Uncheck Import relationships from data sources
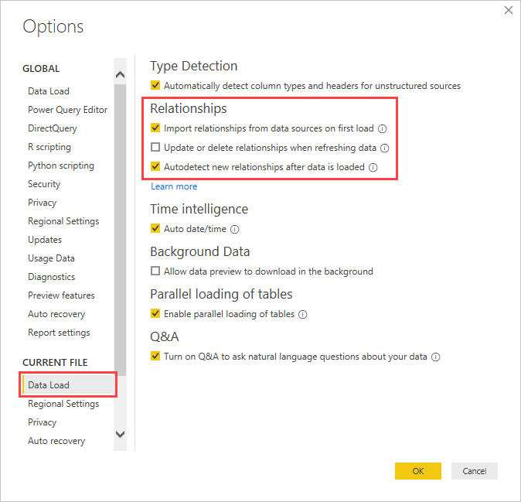Viewport: 521px width, 502px height. (155, 128)
